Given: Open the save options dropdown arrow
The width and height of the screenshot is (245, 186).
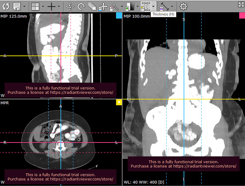Looking at the screenshot, I should click(24, 6).
